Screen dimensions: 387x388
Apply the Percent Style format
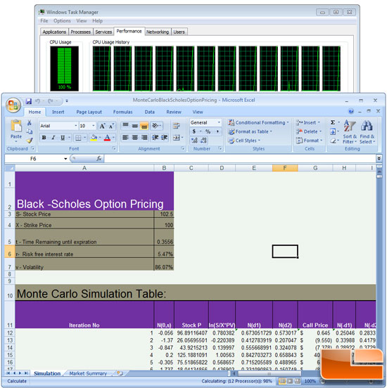coord(208,131)
